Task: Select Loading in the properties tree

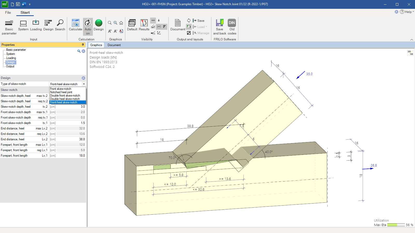Action: [11, 58]
